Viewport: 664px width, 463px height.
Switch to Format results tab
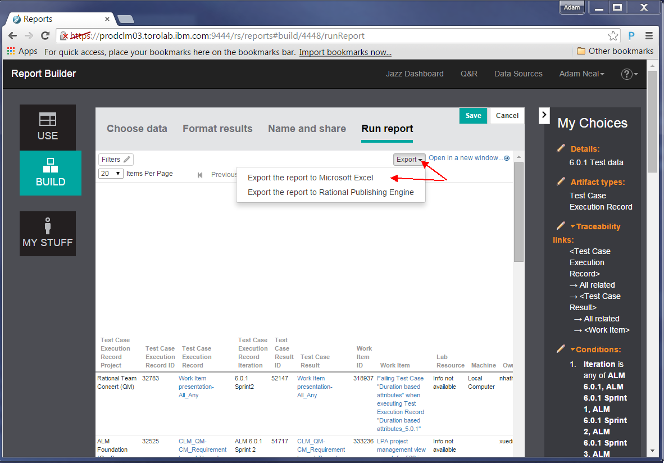coord(217,129)
